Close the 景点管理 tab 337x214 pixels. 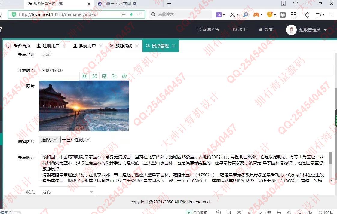click(x=173, y=46)
